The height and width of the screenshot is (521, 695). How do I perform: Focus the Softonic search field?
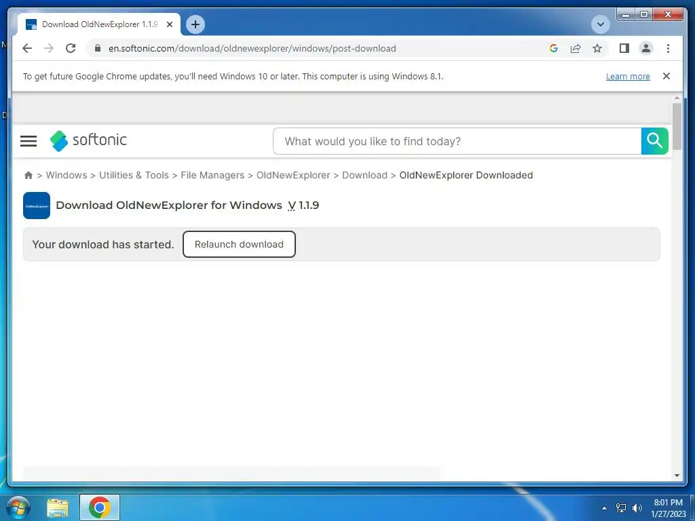coord(457,141)
